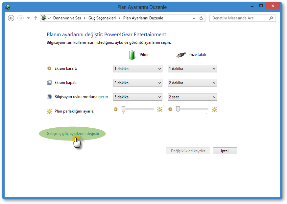Viewport: 287px width, 204px height.
Task: Click dim icon left of battery slider
Action: point(115,109)
